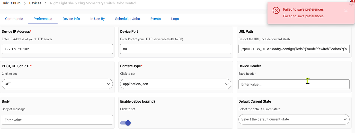The height and width of the screenshot is (133, 355).
Task: Select the Preferences tab
Action: click(43, 19)
